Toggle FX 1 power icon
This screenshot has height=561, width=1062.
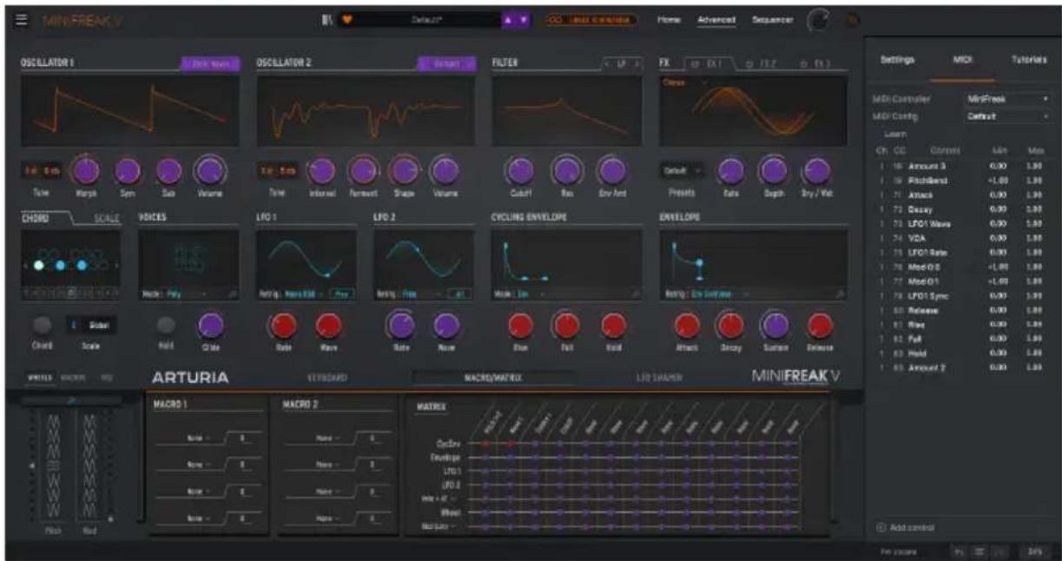click(x=694, y=63)
